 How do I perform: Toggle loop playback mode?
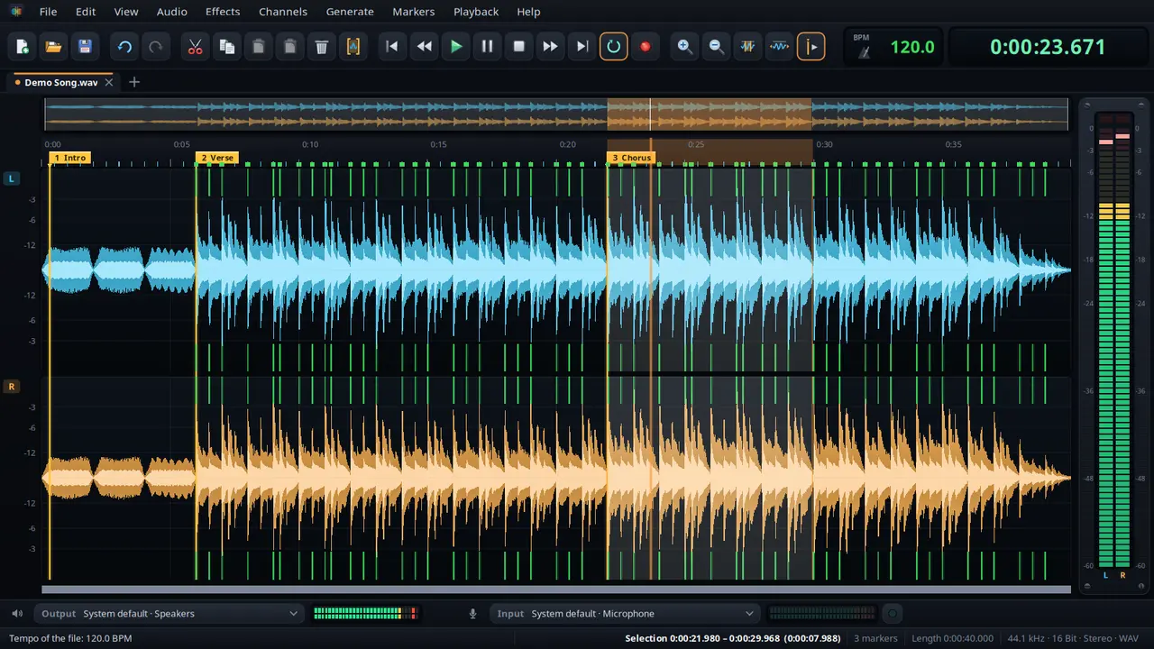[614, 47]
